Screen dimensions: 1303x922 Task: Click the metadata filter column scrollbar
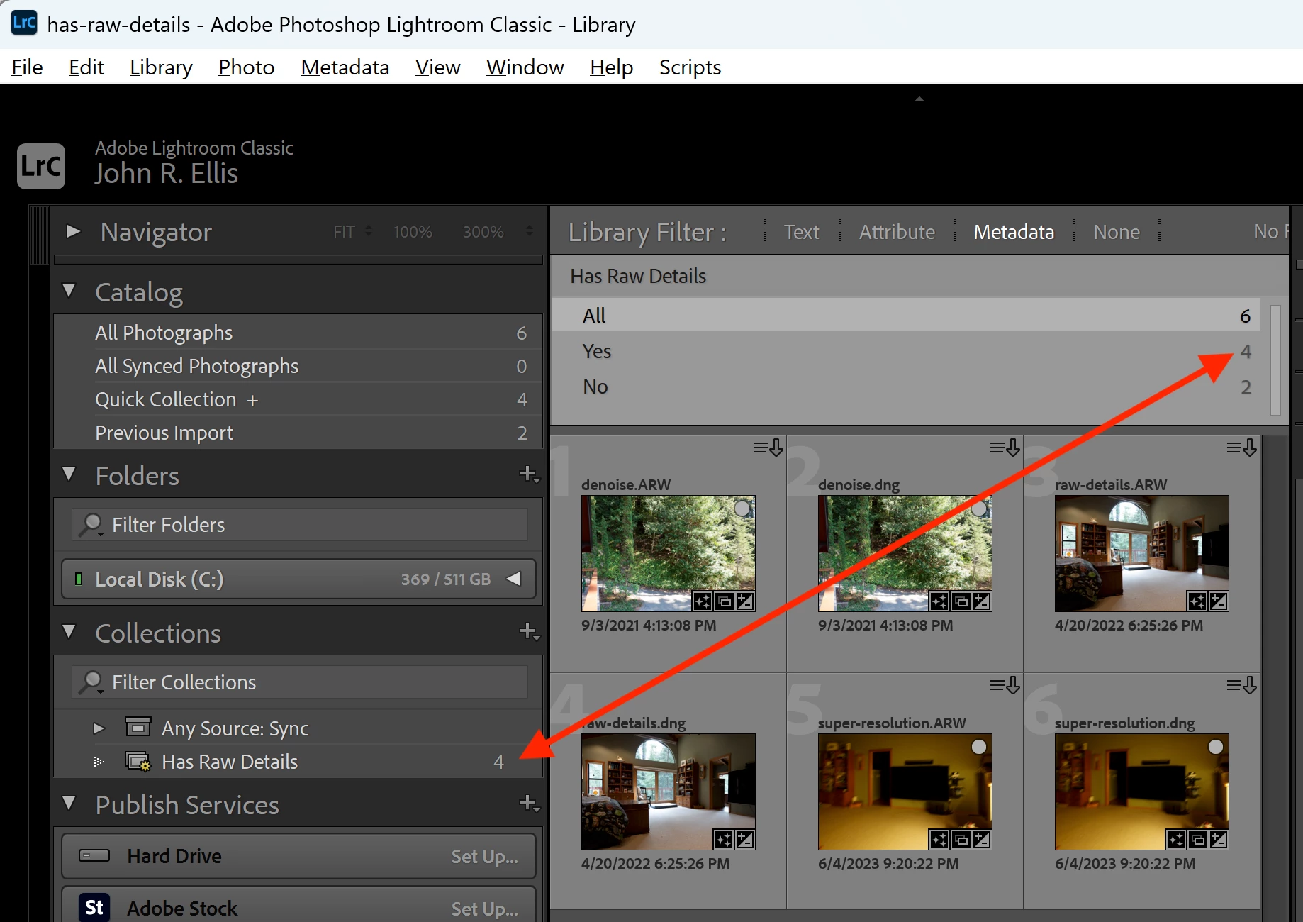pyautogui.click(x=1275, y=360)
